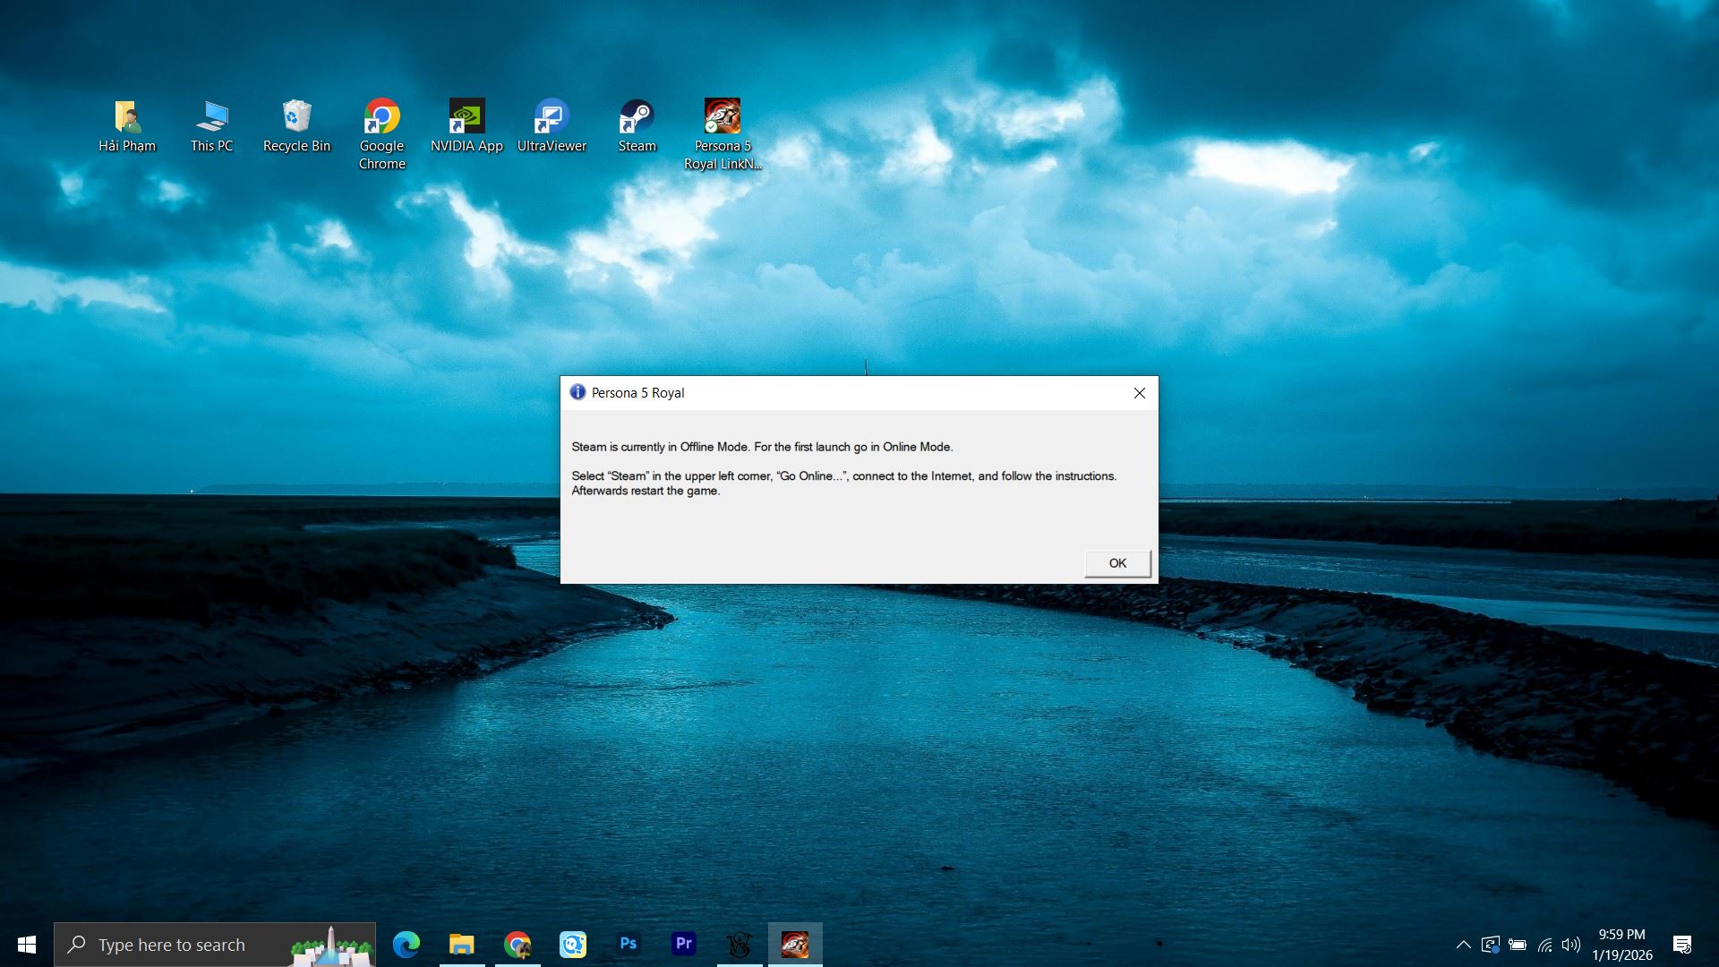Select the NVIDIA App desktop icon
The image size is (1719, 967).
click(466, 126)
